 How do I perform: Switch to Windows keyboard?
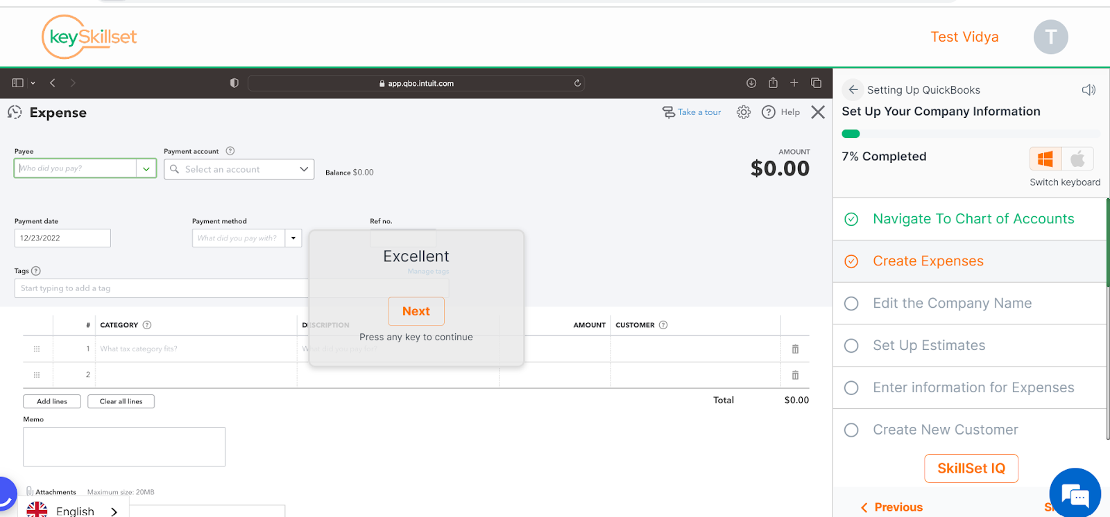coord(1045,159)
